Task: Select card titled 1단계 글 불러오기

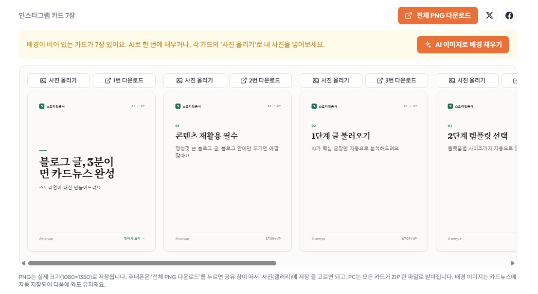Action: (x=364, y=172)
